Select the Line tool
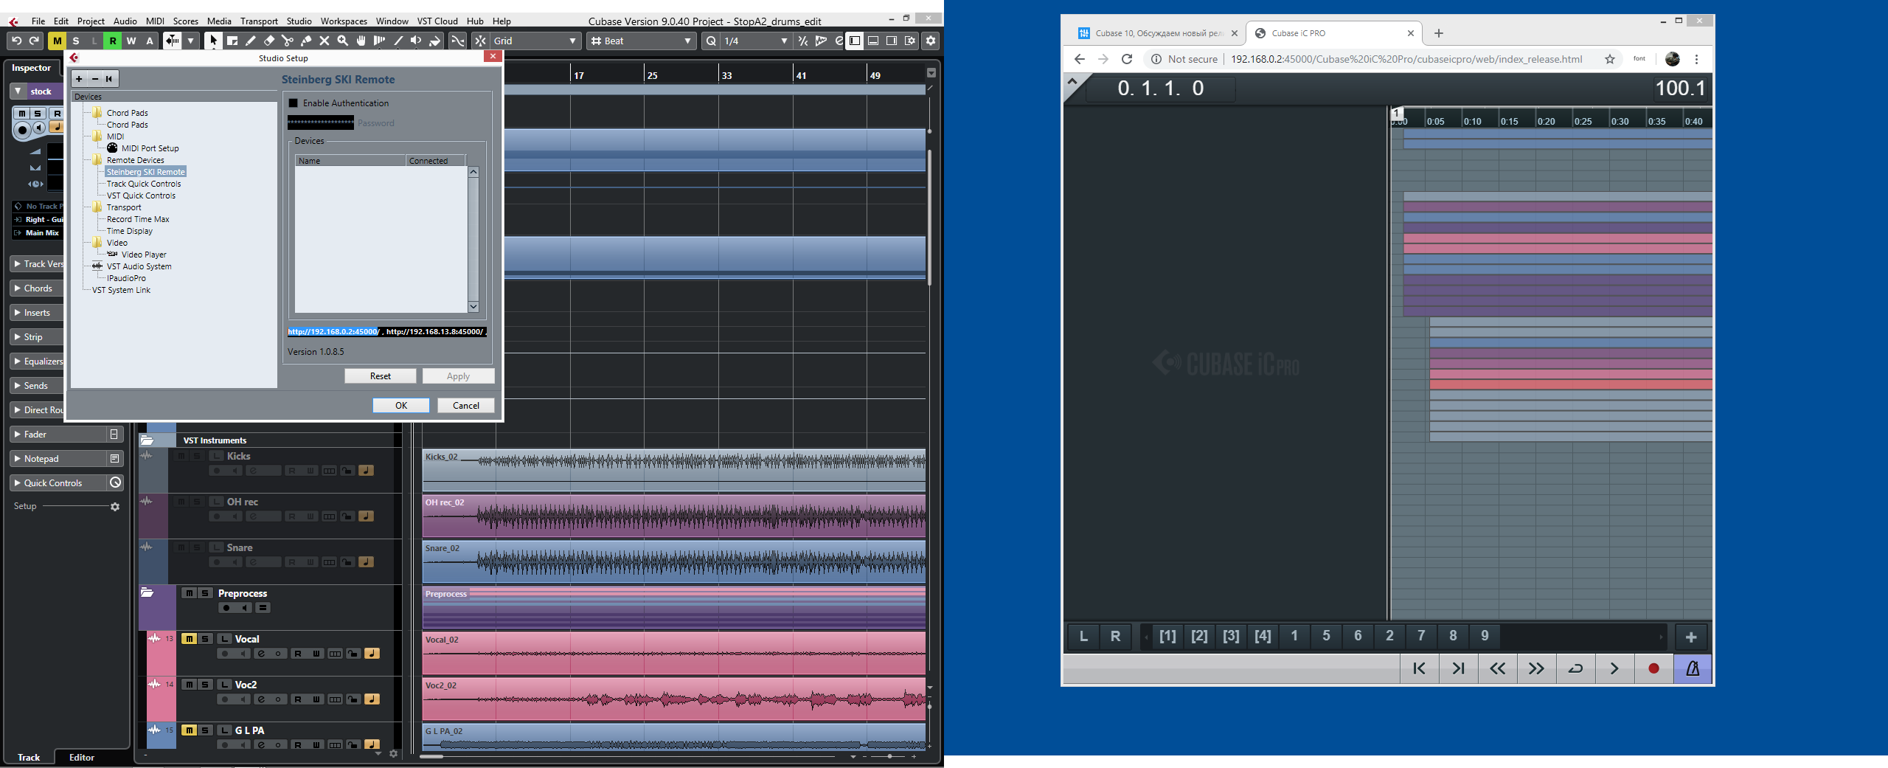The image size is (1888, 768). (x=398, y=41)
